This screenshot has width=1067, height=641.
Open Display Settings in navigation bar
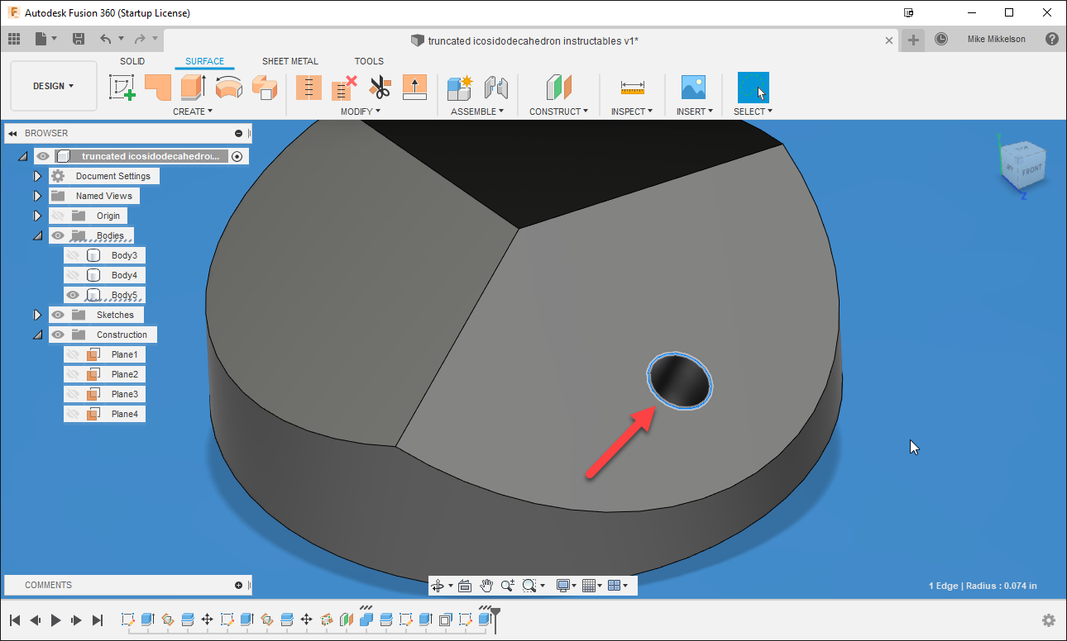pyautogui.click(x=563, y=585)
